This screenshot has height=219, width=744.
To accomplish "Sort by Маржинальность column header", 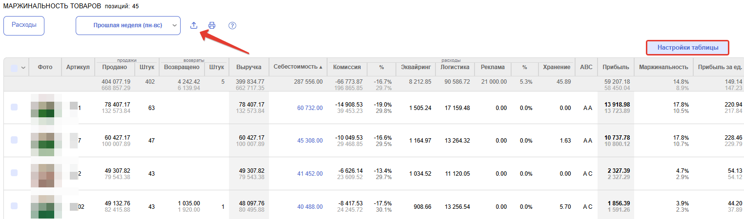I will [663, 67].
